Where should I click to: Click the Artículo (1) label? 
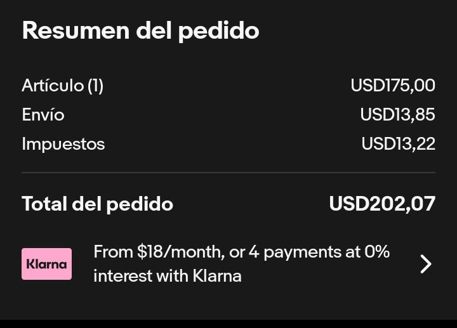tap(63, 86)
